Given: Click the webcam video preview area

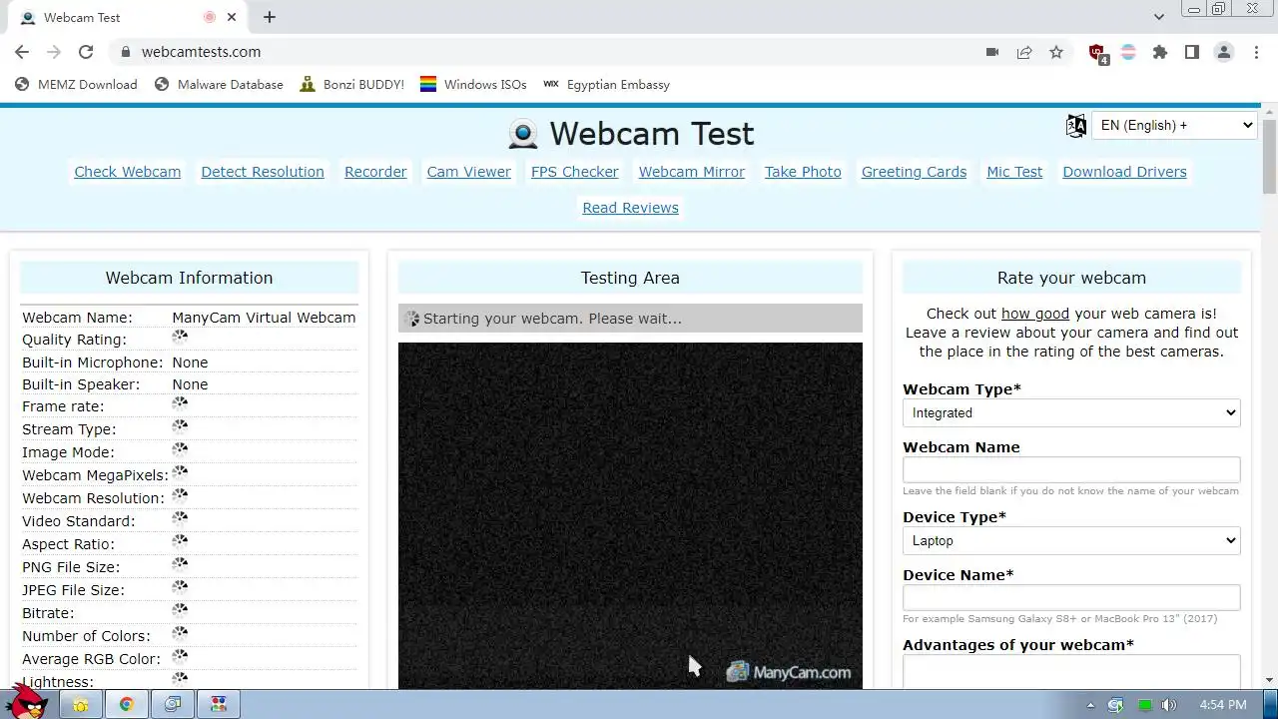Looking at the screenshot, I should point(630,515).
